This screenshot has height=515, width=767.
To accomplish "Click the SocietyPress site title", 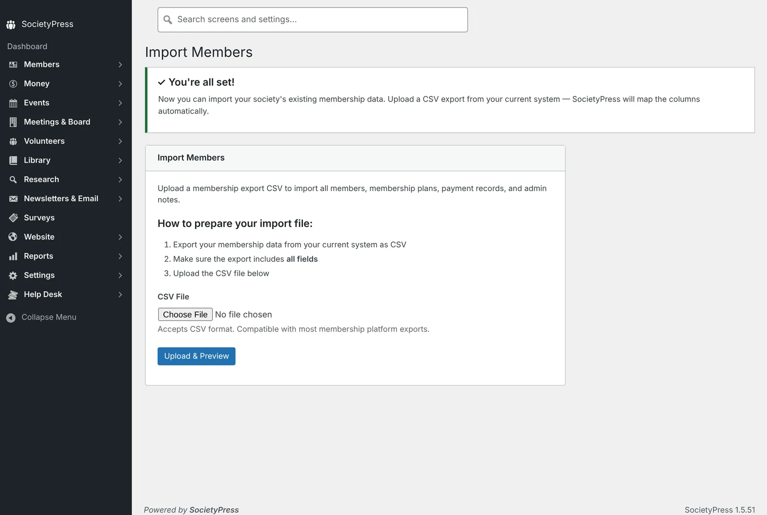I will [47, 24].
